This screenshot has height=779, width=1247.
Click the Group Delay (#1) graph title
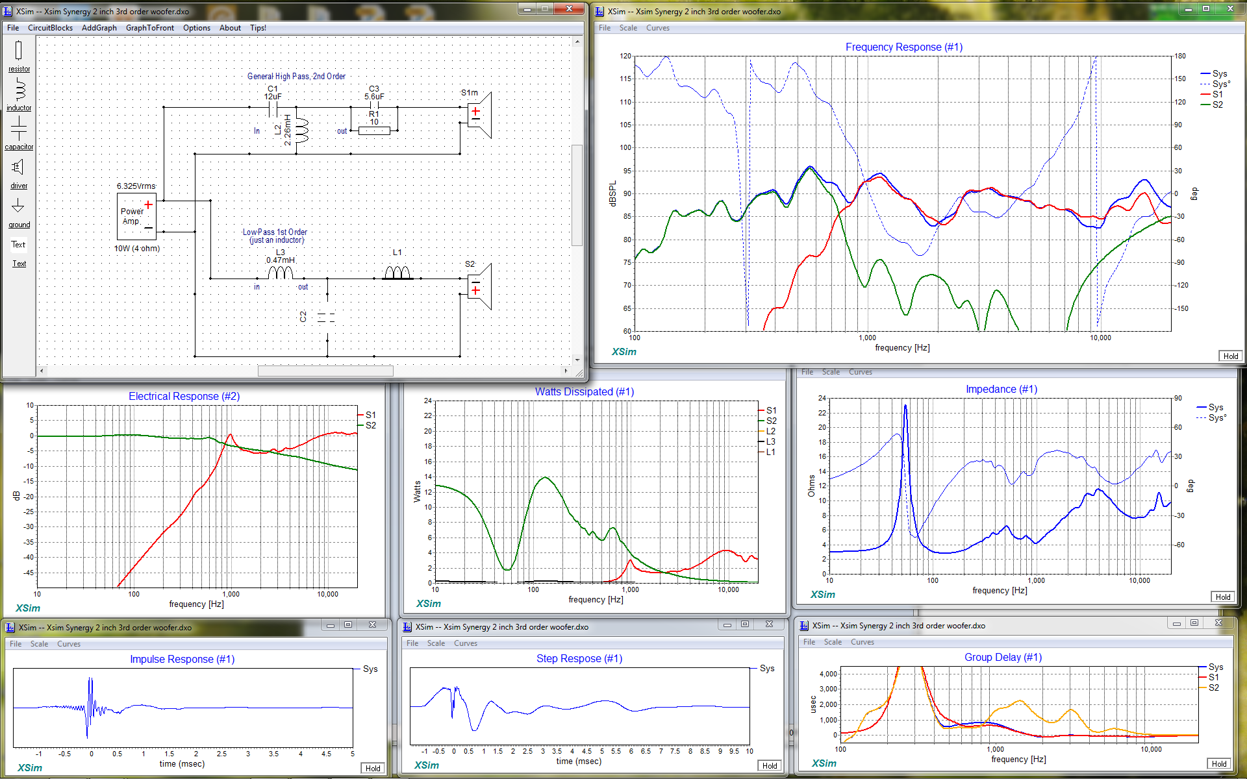[x=1003, y=657]
